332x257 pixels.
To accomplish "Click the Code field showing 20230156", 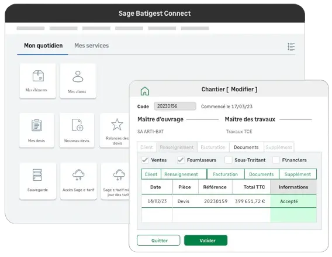I will pos(175,106).
